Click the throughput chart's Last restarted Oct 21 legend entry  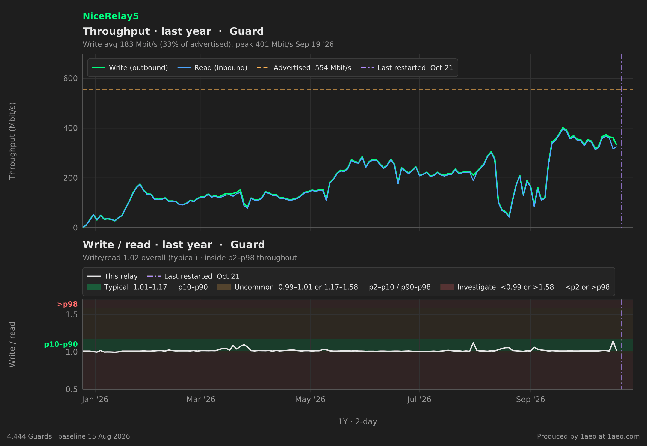[x=407, y=68]
